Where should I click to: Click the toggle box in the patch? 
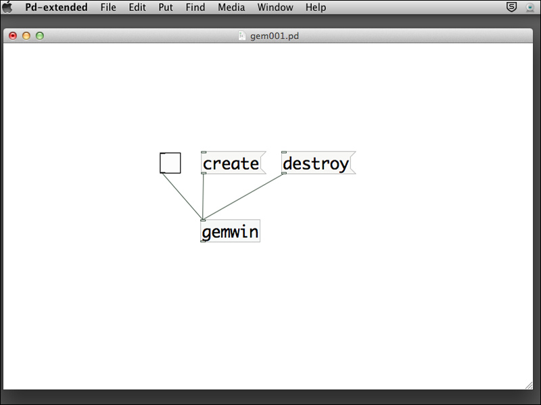[x=170, y=163]
